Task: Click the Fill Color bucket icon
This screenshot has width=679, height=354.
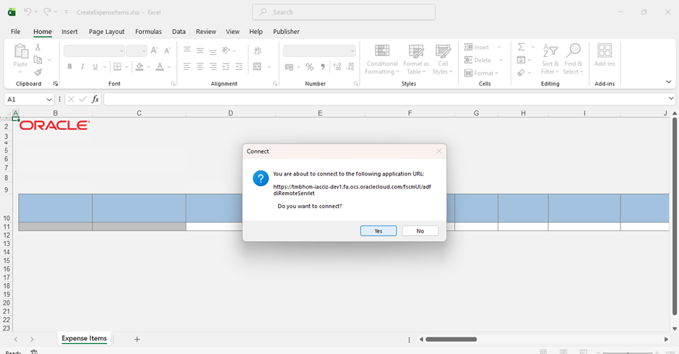Action: pos(139,66)
